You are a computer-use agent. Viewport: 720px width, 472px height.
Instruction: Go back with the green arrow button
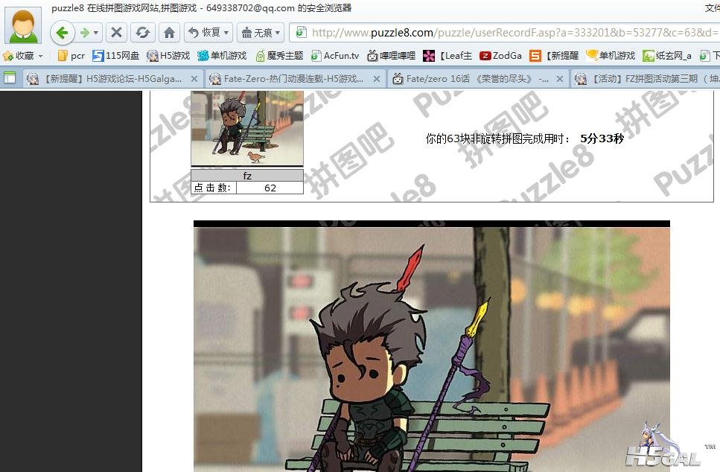click(62, 33)
